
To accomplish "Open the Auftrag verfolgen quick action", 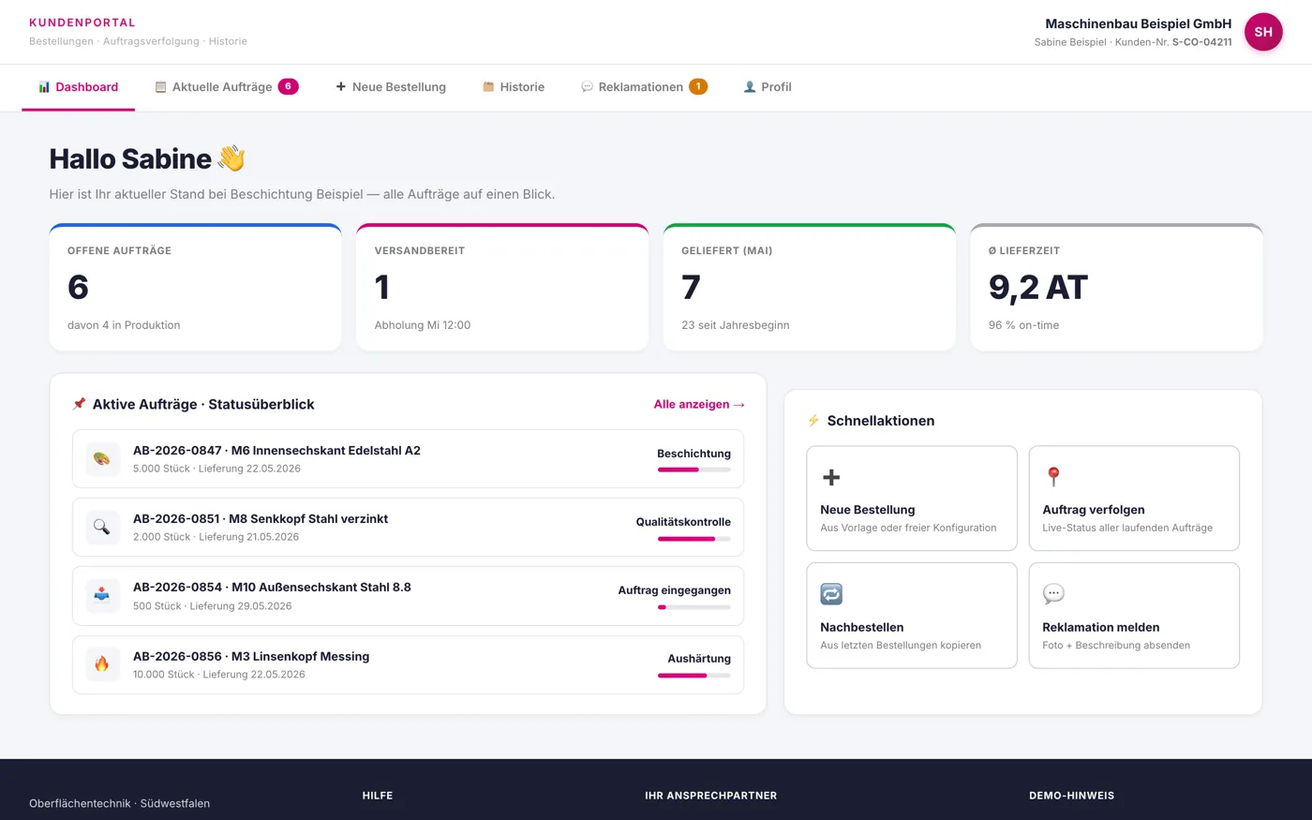I will tap(1134, 499).
